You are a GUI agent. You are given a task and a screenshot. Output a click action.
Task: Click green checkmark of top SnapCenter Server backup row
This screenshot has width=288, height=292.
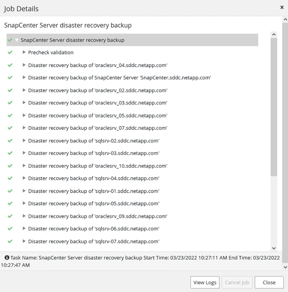coord(10,40)
